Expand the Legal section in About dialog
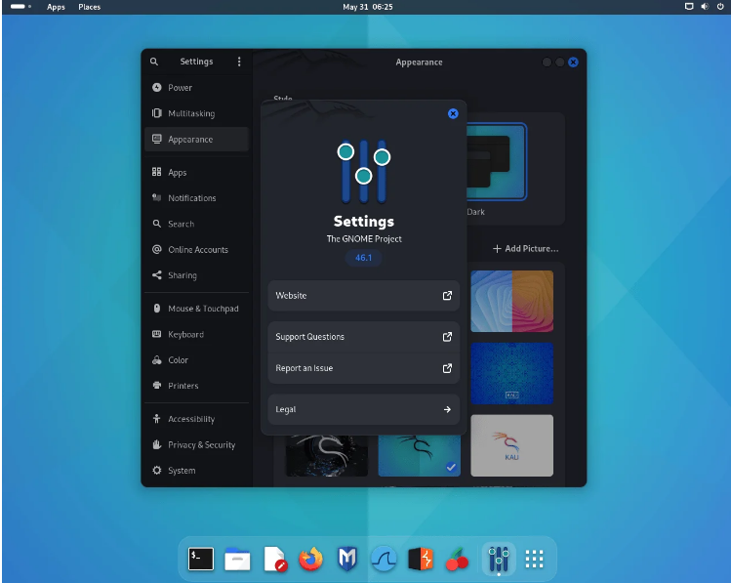 click(363, 410)
